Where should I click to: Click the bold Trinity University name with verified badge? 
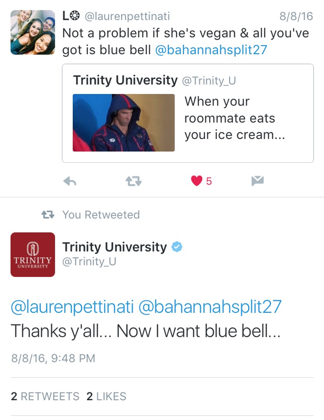click(x=115, y=247)
